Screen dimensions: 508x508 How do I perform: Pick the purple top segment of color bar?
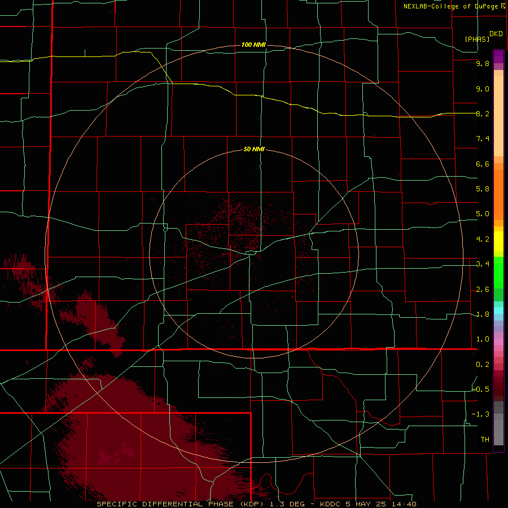(498, 57)
